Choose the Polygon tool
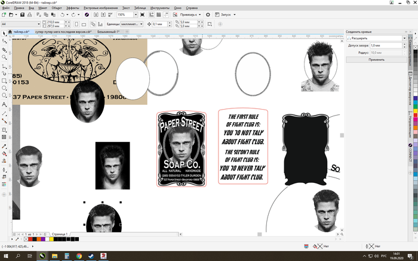The width and height of the screenshot is (418, 261). [4, 95]
